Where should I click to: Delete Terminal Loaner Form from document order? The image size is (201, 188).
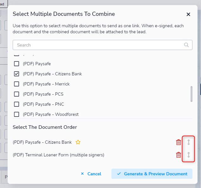[179, 155]
